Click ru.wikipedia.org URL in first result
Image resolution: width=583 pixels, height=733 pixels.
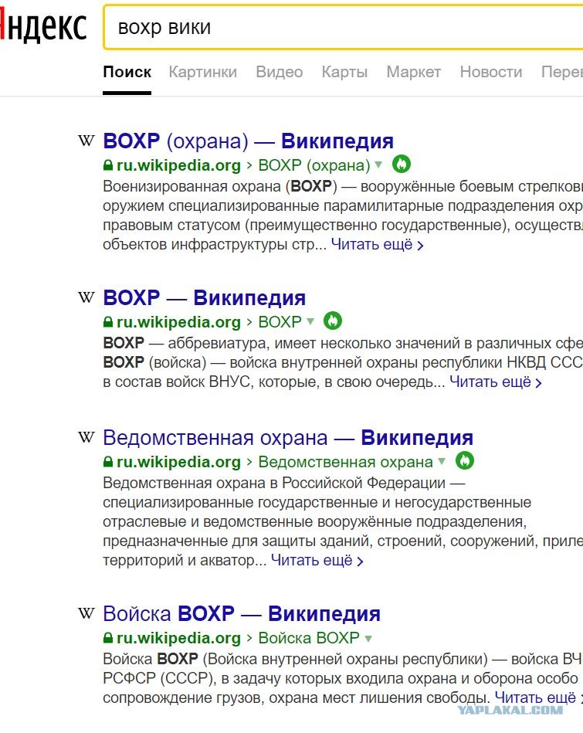coord(178,165)
